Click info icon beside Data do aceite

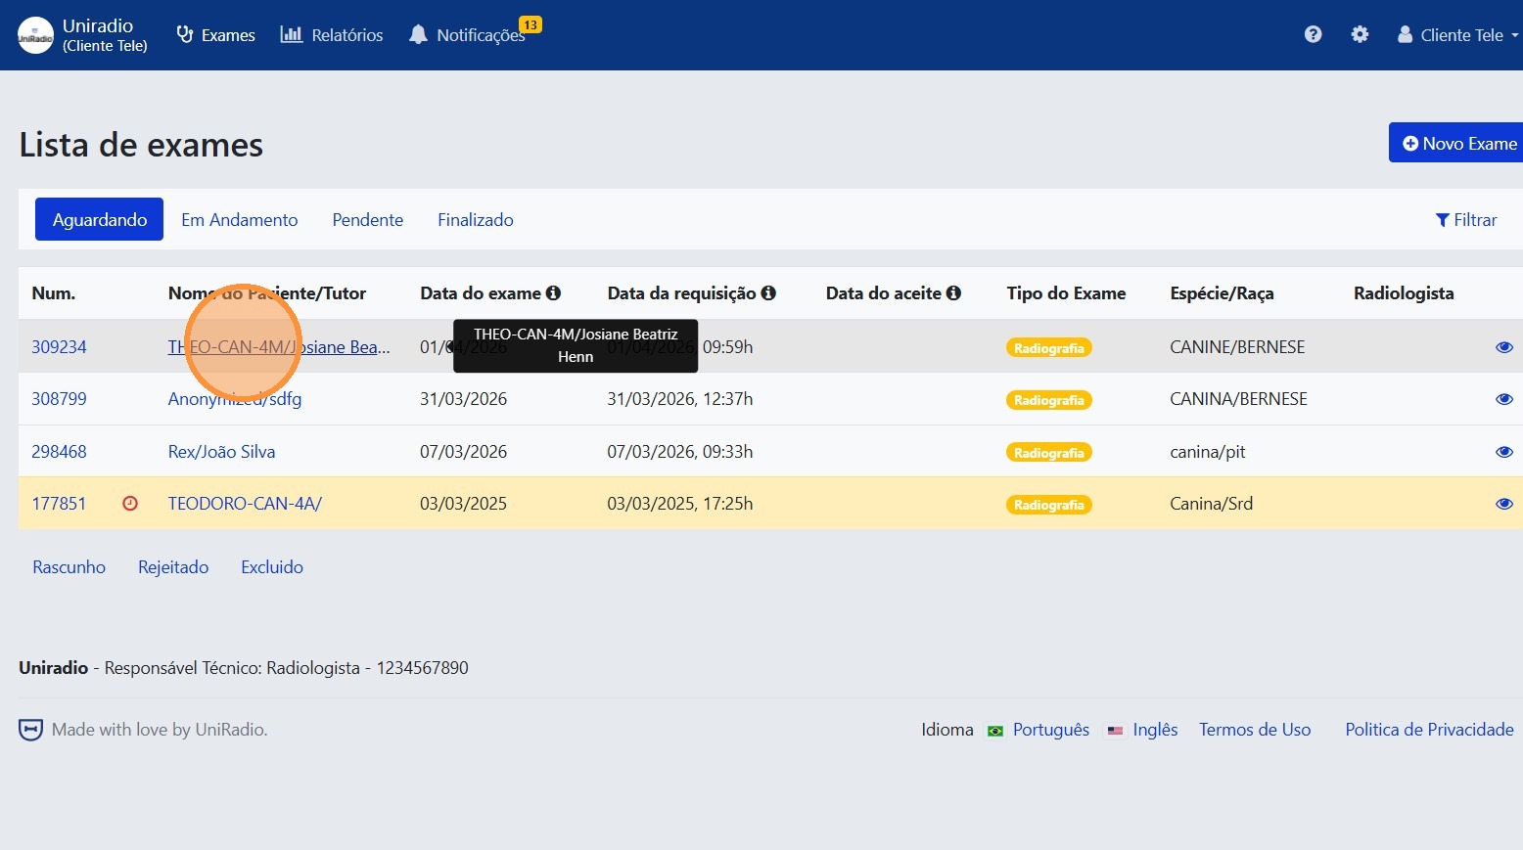pos(953,293)
